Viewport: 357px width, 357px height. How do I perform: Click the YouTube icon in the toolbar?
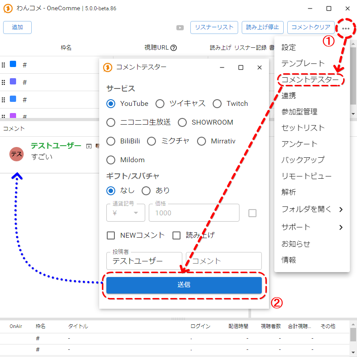click(x=180, y=28)
